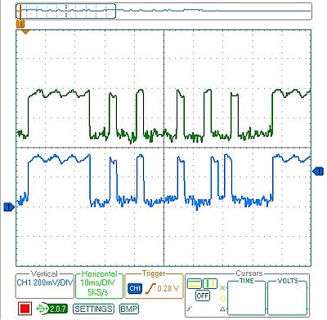The width and height of the screenshot is (327, 320).
Task: Click the red stop acquisition button
Action: pyautogui.click(x=25, y=309)
